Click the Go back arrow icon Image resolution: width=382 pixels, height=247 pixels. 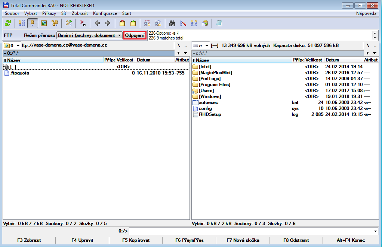[x=97, y=23]
